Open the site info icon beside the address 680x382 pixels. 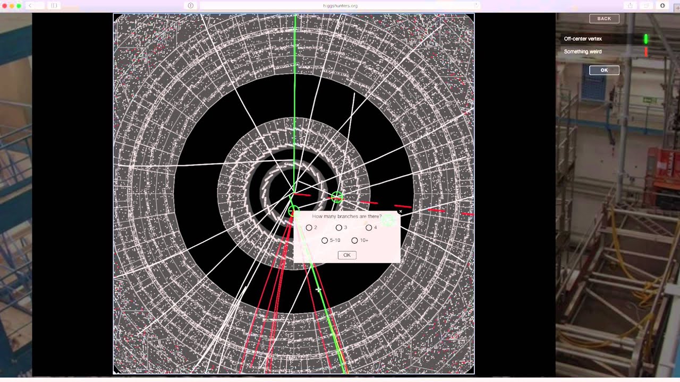tap(191, 5)
